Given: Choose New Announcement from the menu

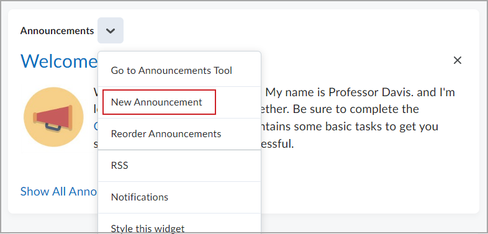Looking at the screenshot, I should [179, 102].
